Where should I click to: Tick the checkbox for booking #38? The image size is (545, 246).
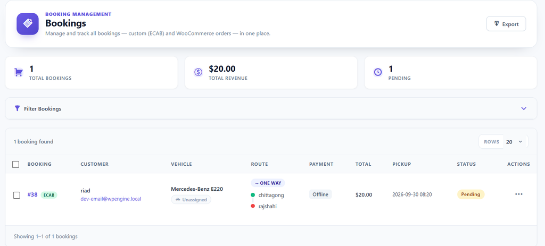[16, 195]
